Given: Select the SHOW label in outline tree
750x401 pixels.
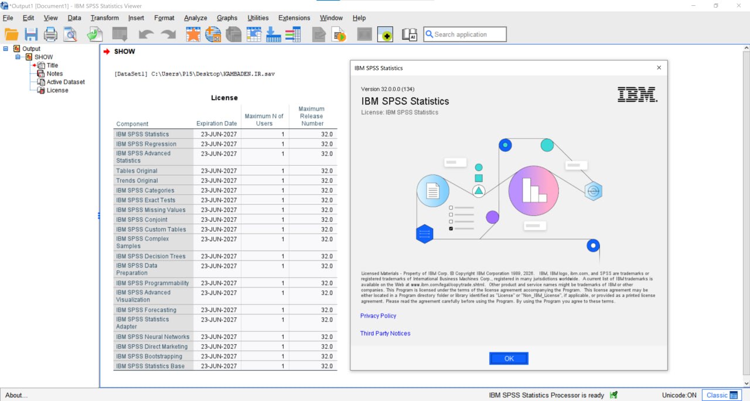Looking at the screenshot, I should (43, 57).
